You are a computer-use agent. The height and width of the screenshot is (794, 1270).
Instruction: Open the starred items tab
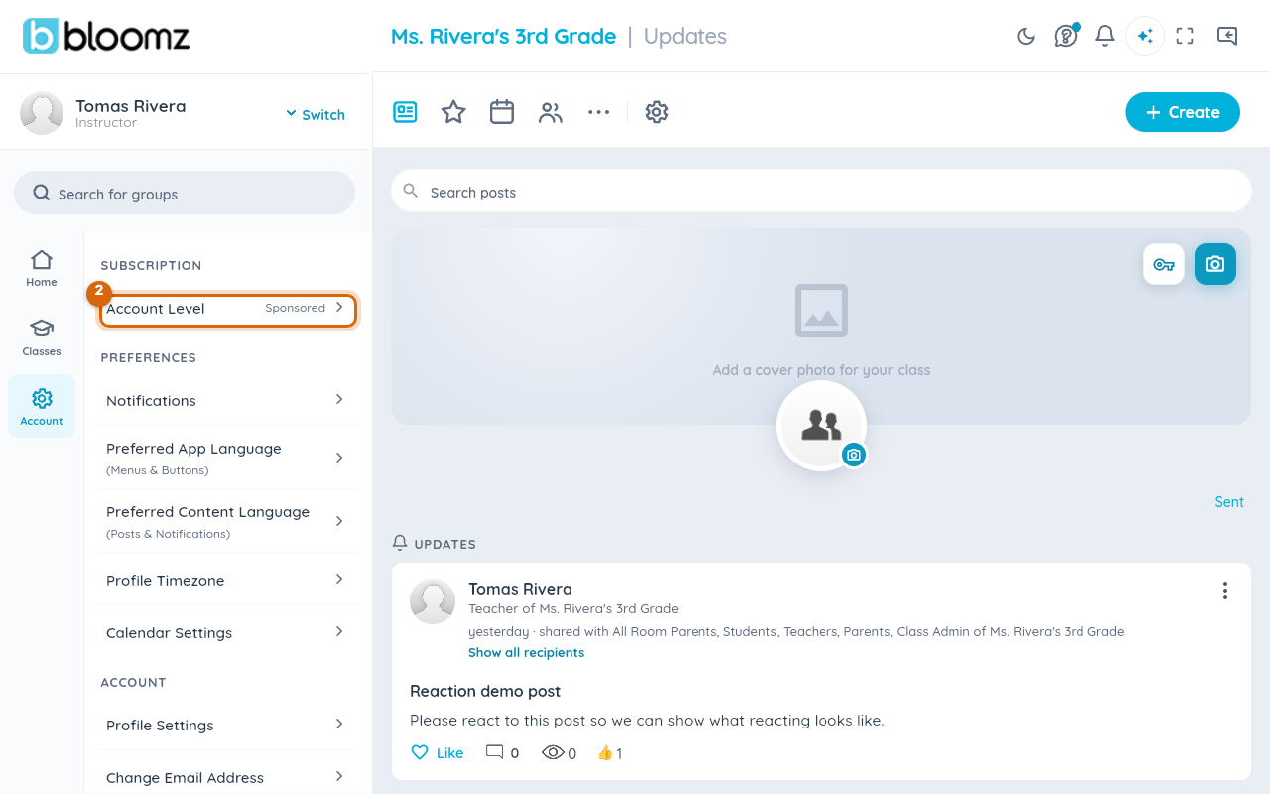coord(453,112)
